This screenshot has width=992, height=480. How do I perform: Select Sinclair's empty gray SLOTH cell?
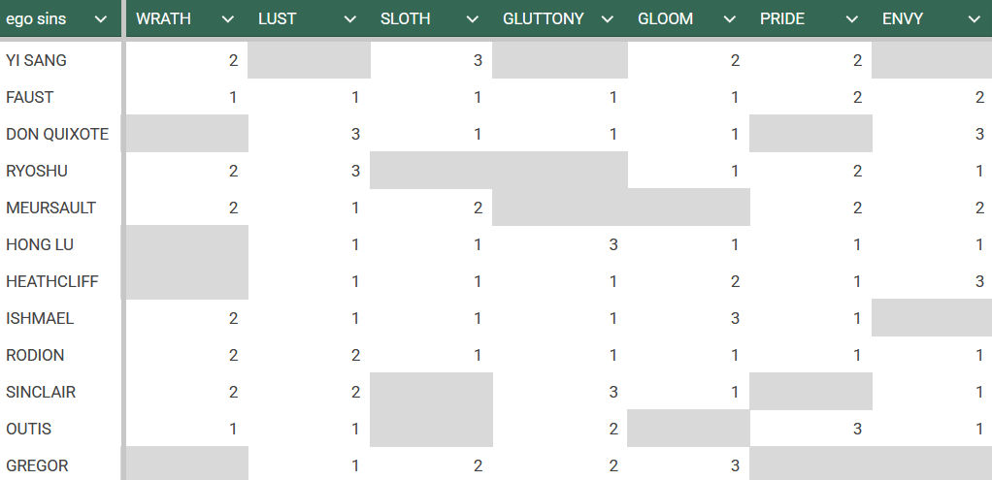[x=432, y=392]
